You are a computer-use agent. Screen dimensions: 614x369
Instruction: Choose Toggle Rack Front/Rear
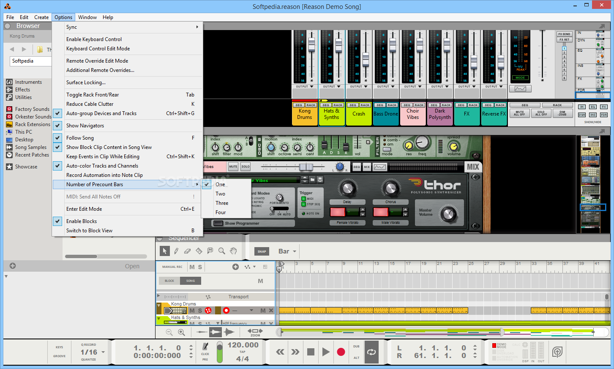[128, 95]
